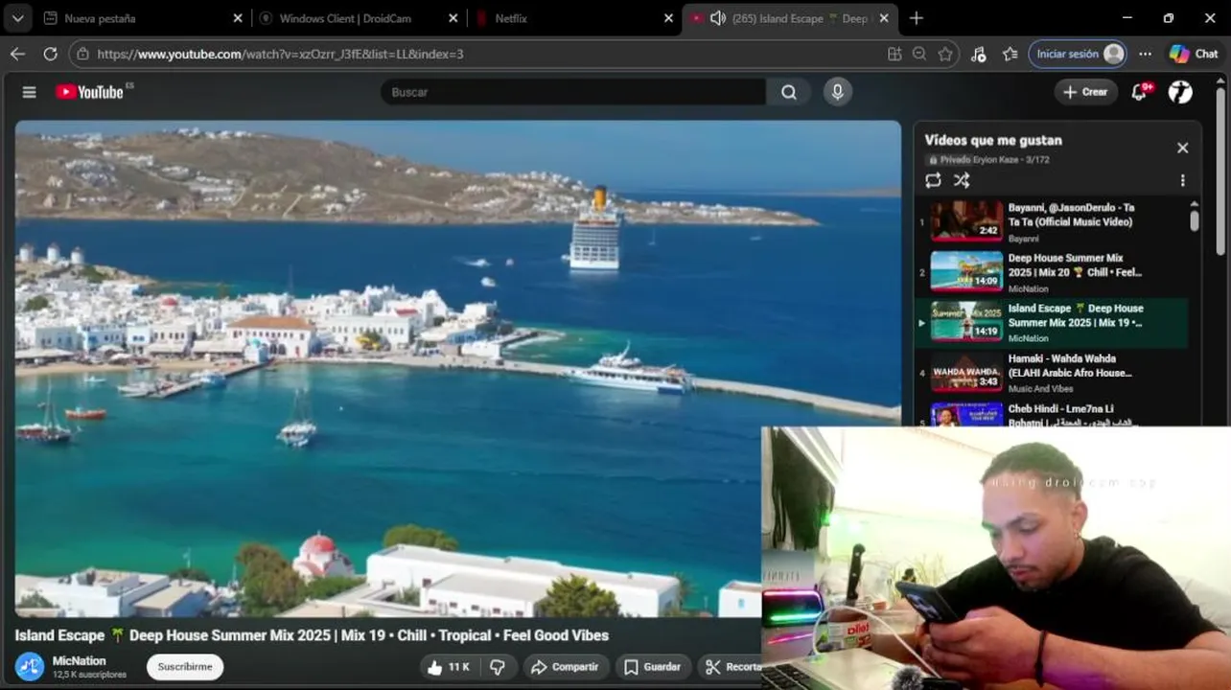Click the browser address bar URL
1231x690 pixels.
[x=280, y=54]
